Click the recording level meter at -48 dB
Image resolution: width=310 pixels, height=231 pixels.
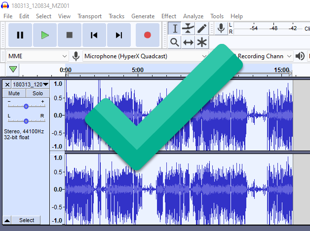(273, 29)
